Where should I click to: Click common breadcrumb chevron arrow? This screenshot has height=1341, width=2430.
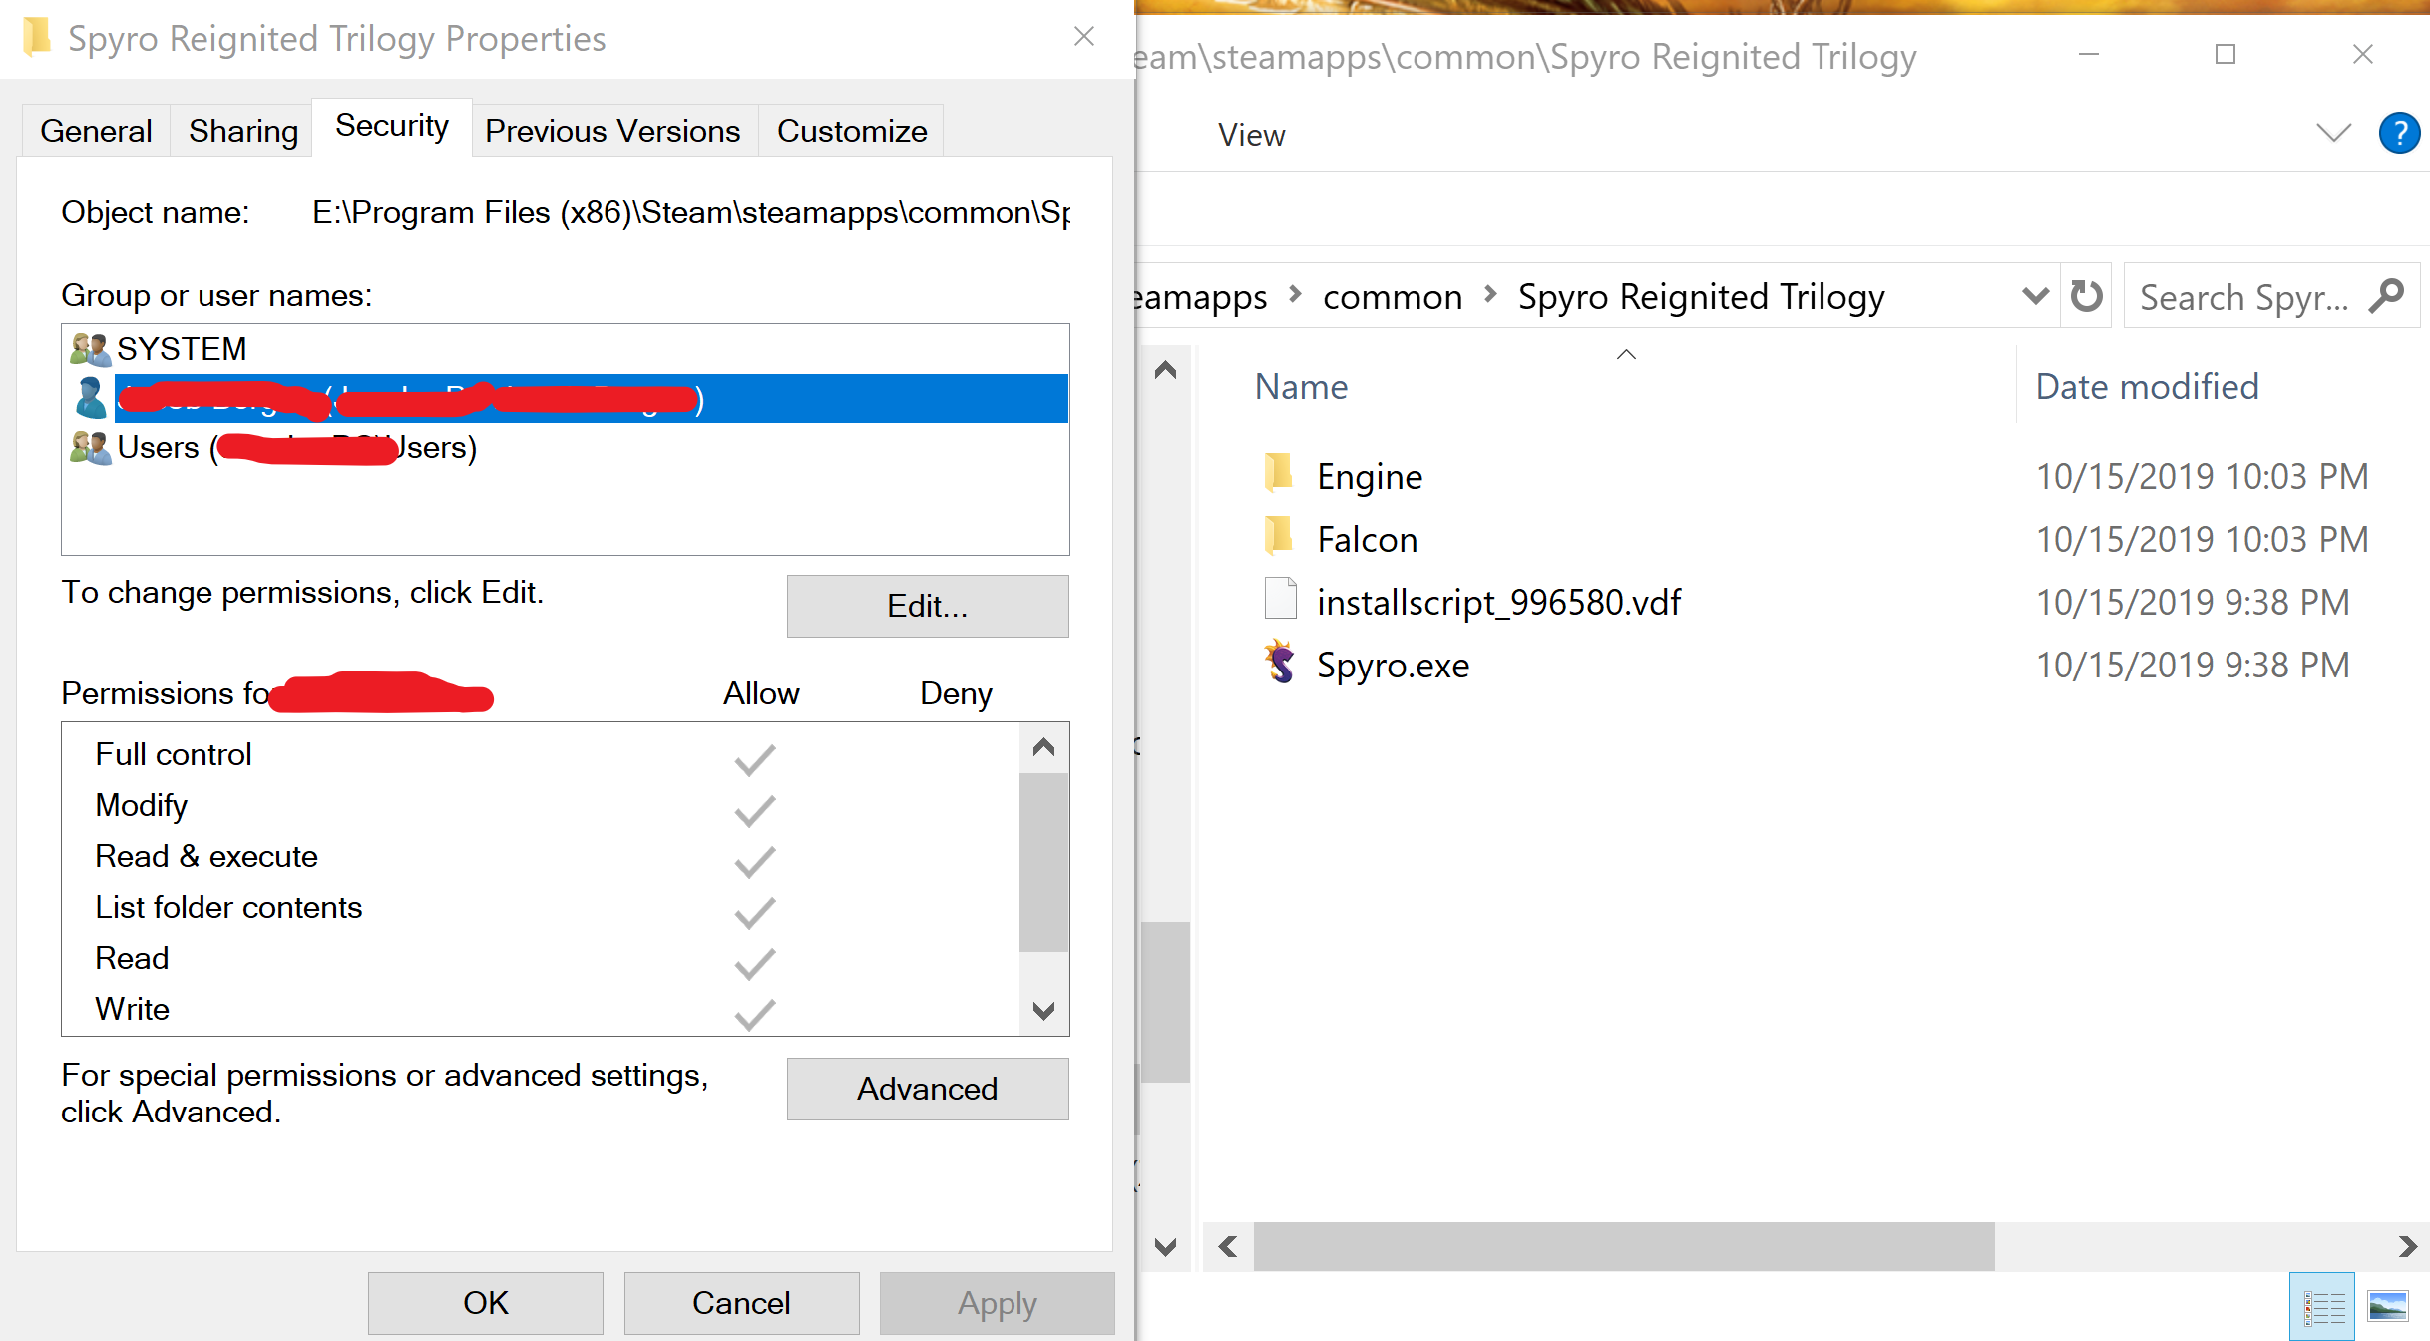point(1490,295)
